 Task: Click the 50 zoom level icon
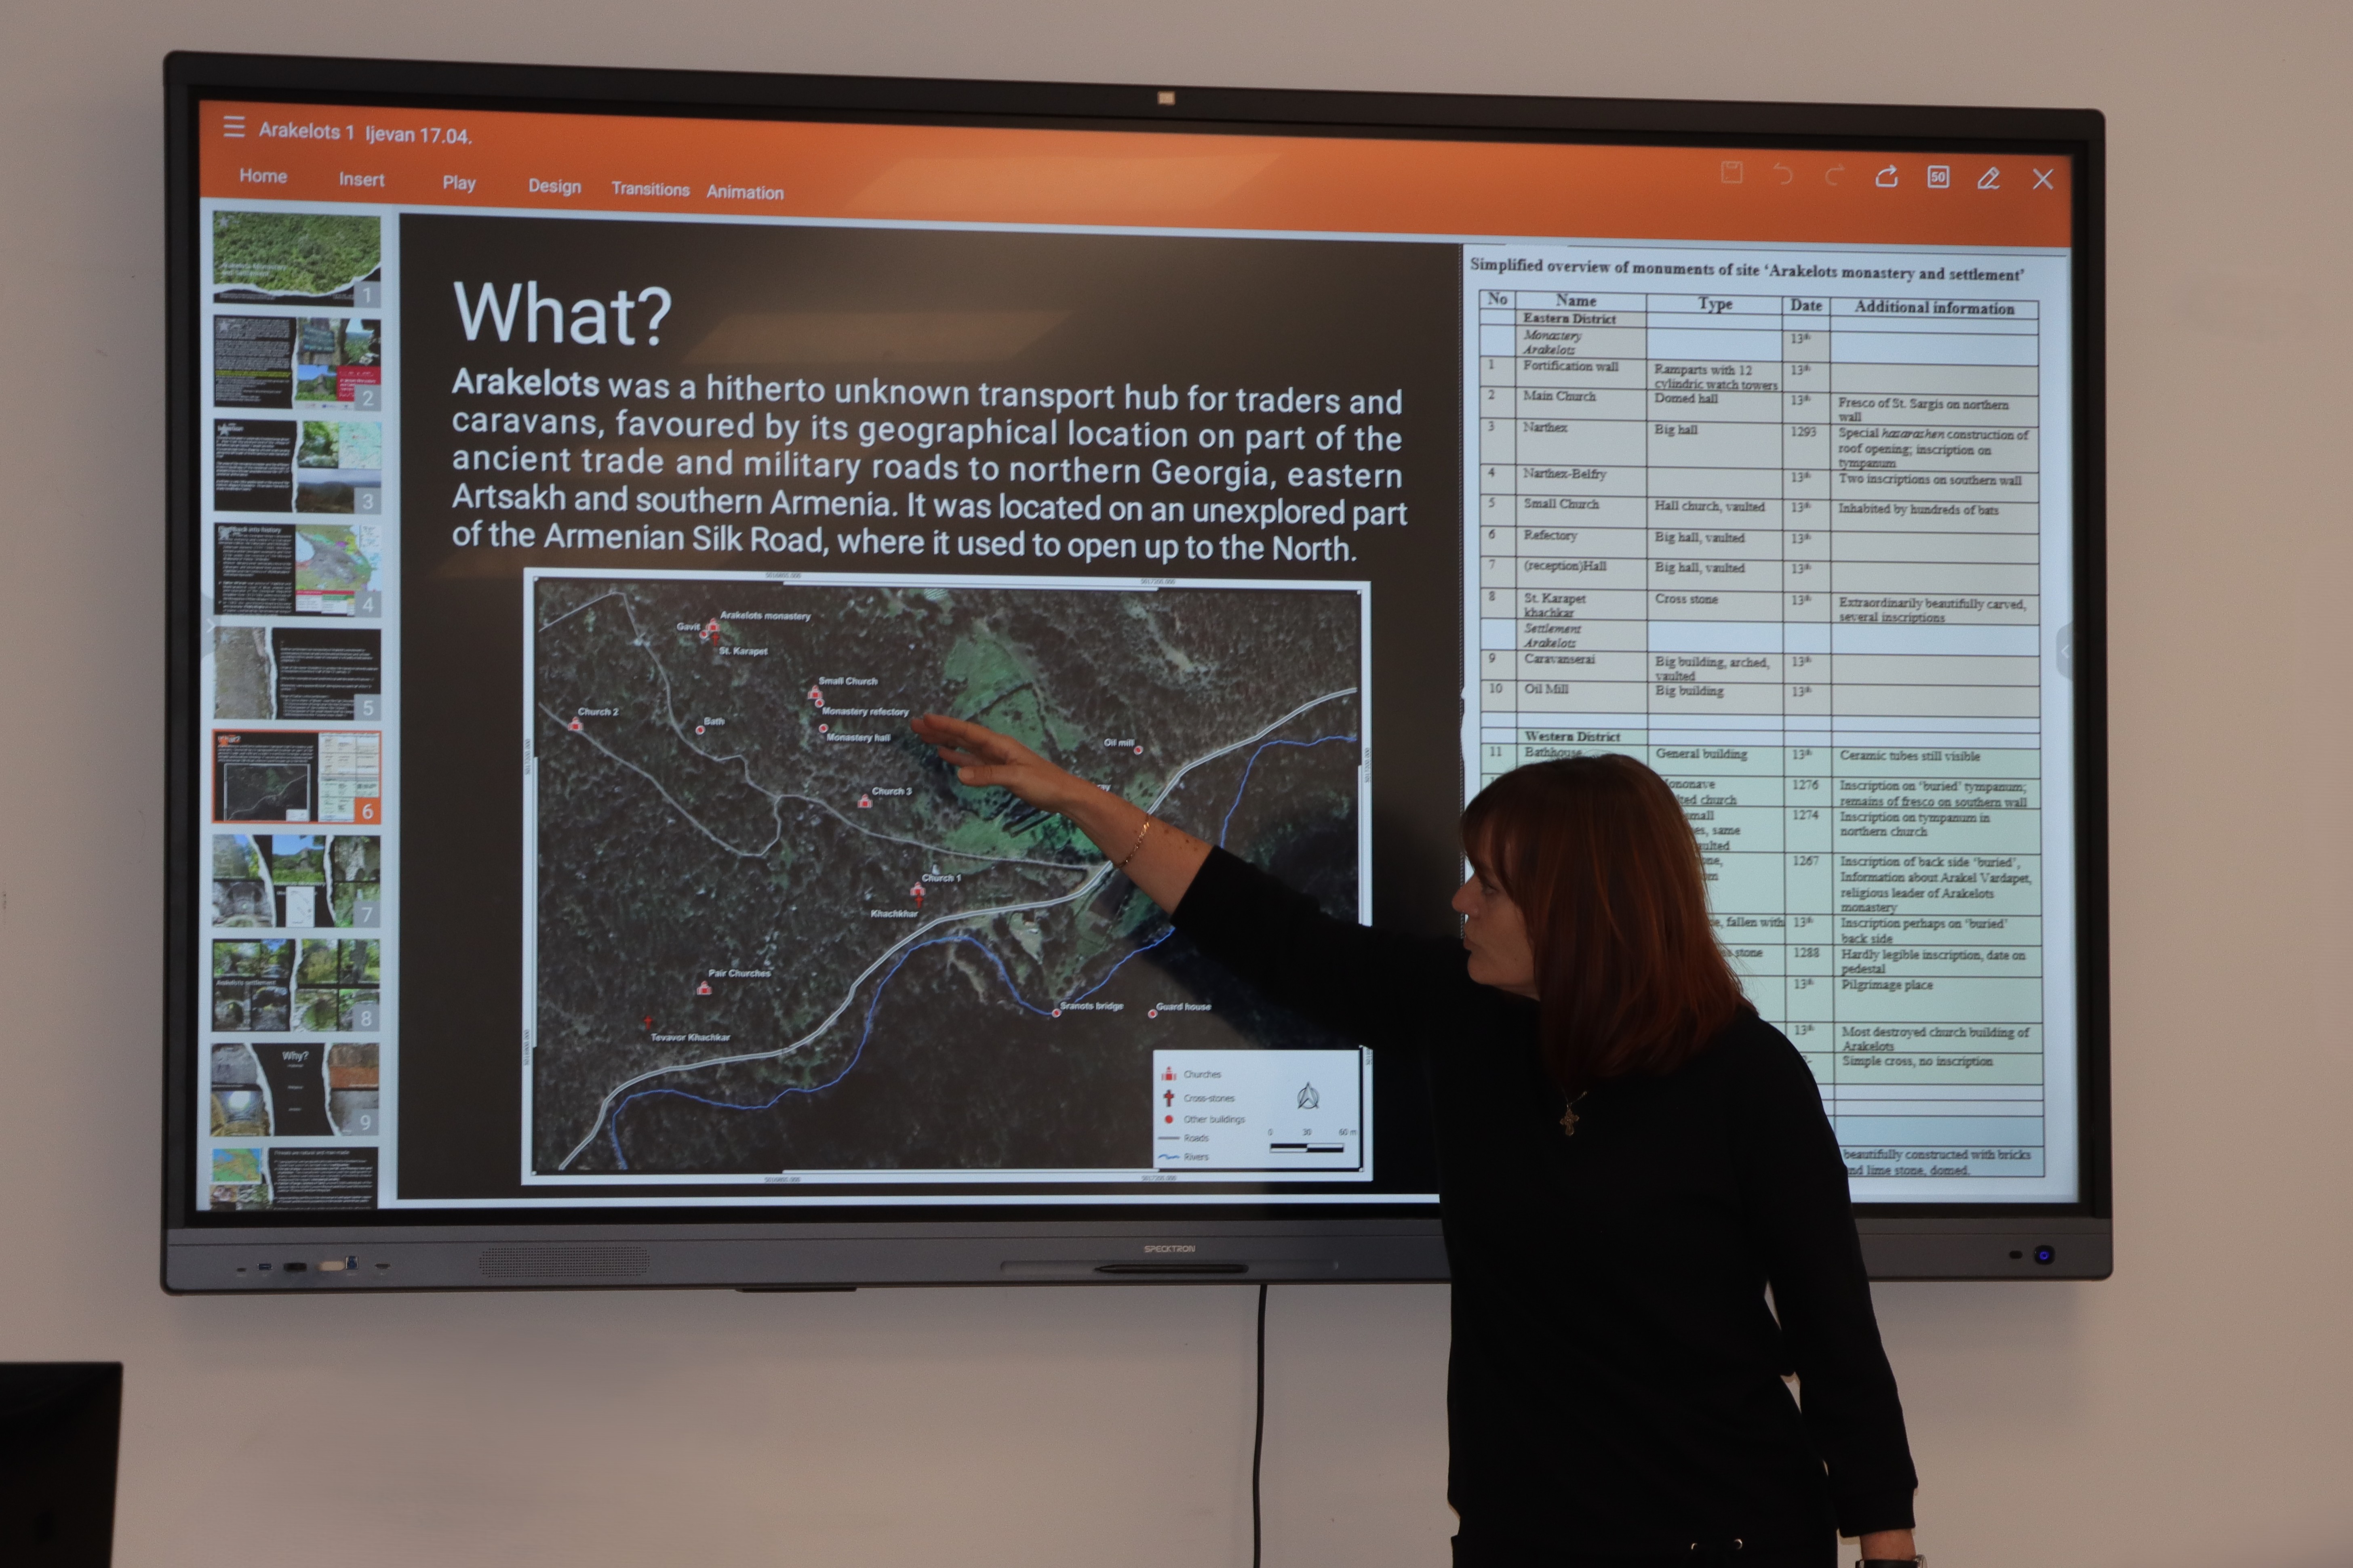tap(1938, 177)
